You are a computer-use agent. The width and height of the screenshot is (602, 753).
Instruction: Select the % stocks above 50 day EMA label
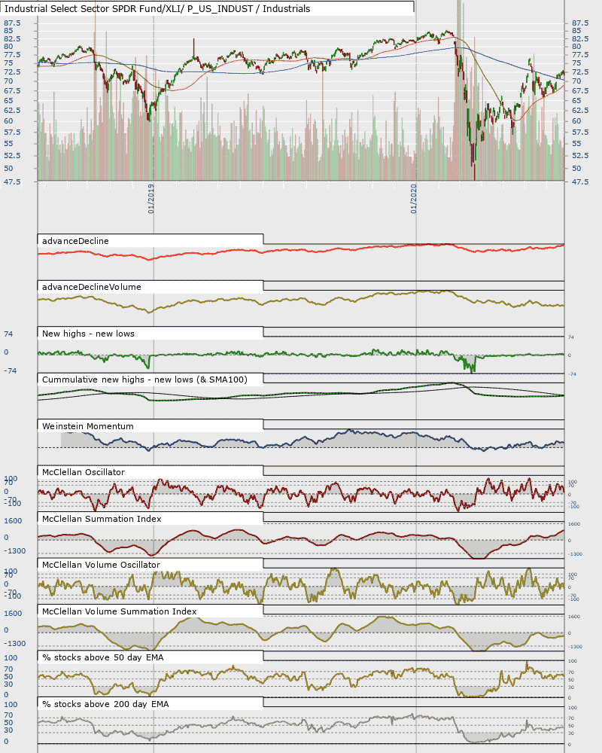(x=103, y=658)
